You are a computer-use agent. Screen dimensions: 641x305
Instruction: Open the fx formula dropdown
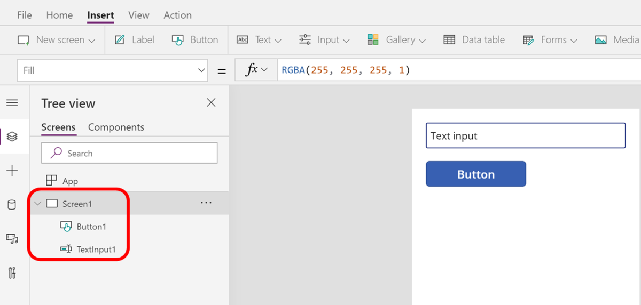coord(256,70)
